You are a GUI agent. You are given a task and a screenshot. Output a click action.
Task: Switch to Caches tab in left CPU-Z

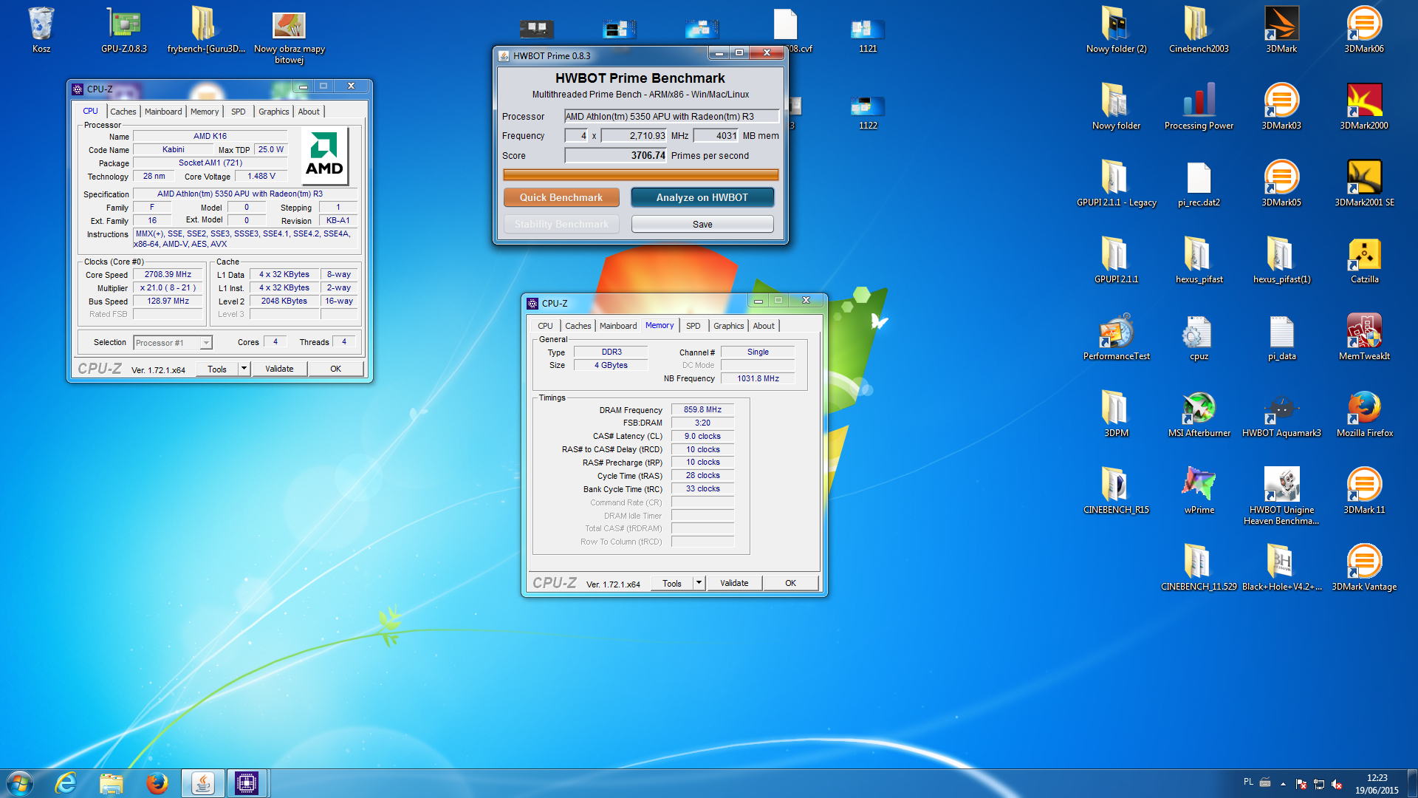point(123,112)
